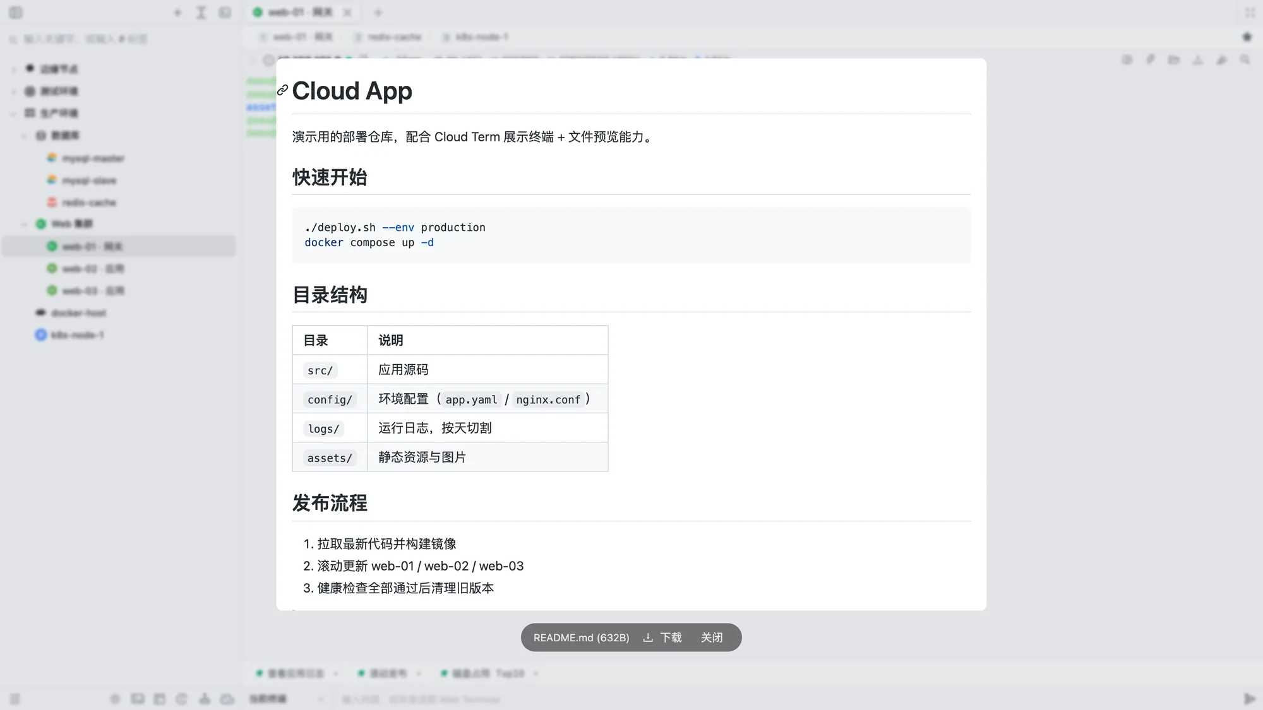Click the app.yaml inline code
The height and width of the screenshot is (710, 1263).
[x=471, y=399]
